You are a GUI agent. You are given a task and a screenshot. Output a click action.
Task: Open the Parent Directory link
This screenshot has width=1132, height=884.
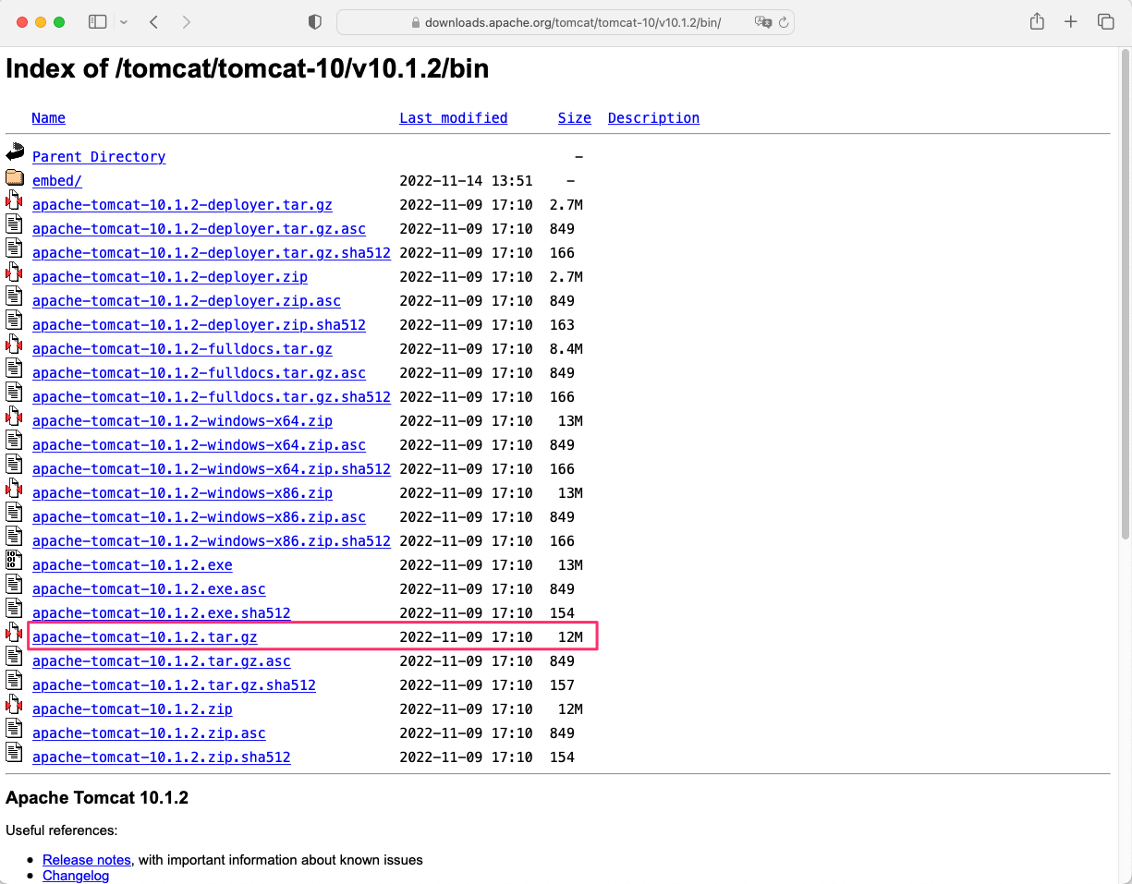coord(99,157)
